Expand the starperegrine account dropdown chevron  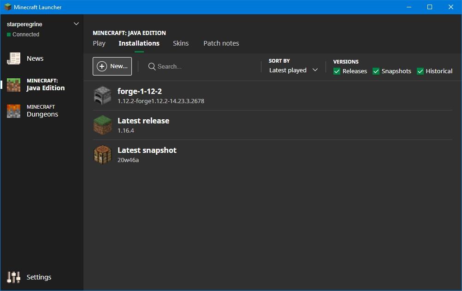[x=76, y=24]
